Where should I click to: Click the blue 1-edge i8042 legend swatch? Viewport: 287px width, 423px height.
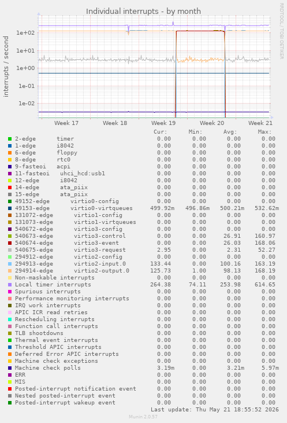[10, 146]
